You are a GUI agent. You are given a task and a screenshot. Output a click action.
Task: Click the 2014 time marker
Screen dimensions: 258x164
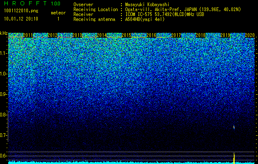pos(102,35)
